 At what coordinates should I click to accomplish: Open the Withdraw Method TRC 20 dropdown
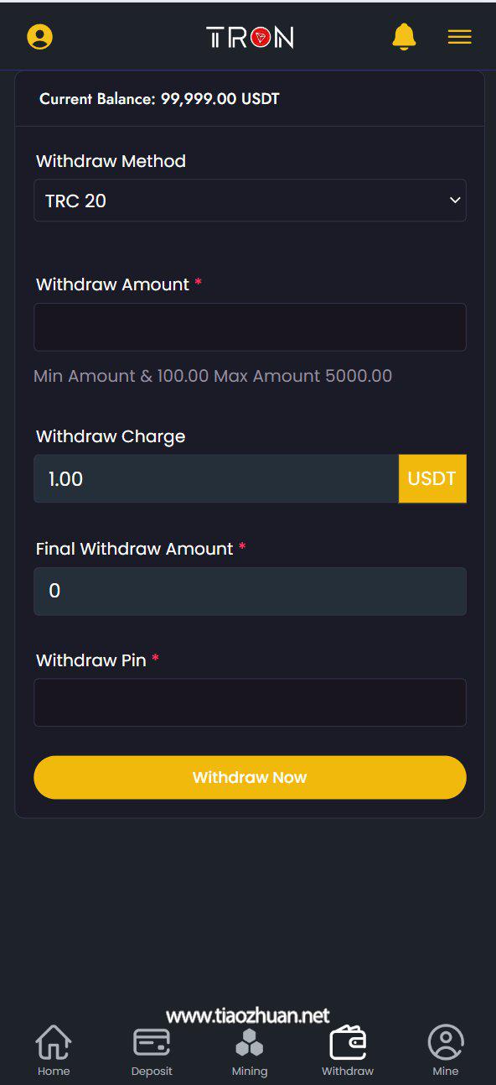point(250,200)
